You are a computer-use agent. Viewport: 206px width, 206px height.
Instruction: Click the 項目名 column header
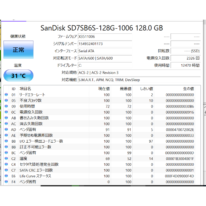[x=25, y=89]
